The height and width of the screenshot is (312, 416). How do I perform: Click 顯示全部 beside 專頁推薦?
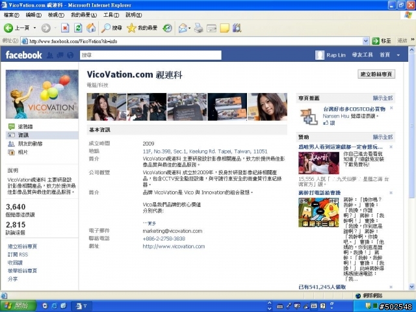click(x=383, y=98)
